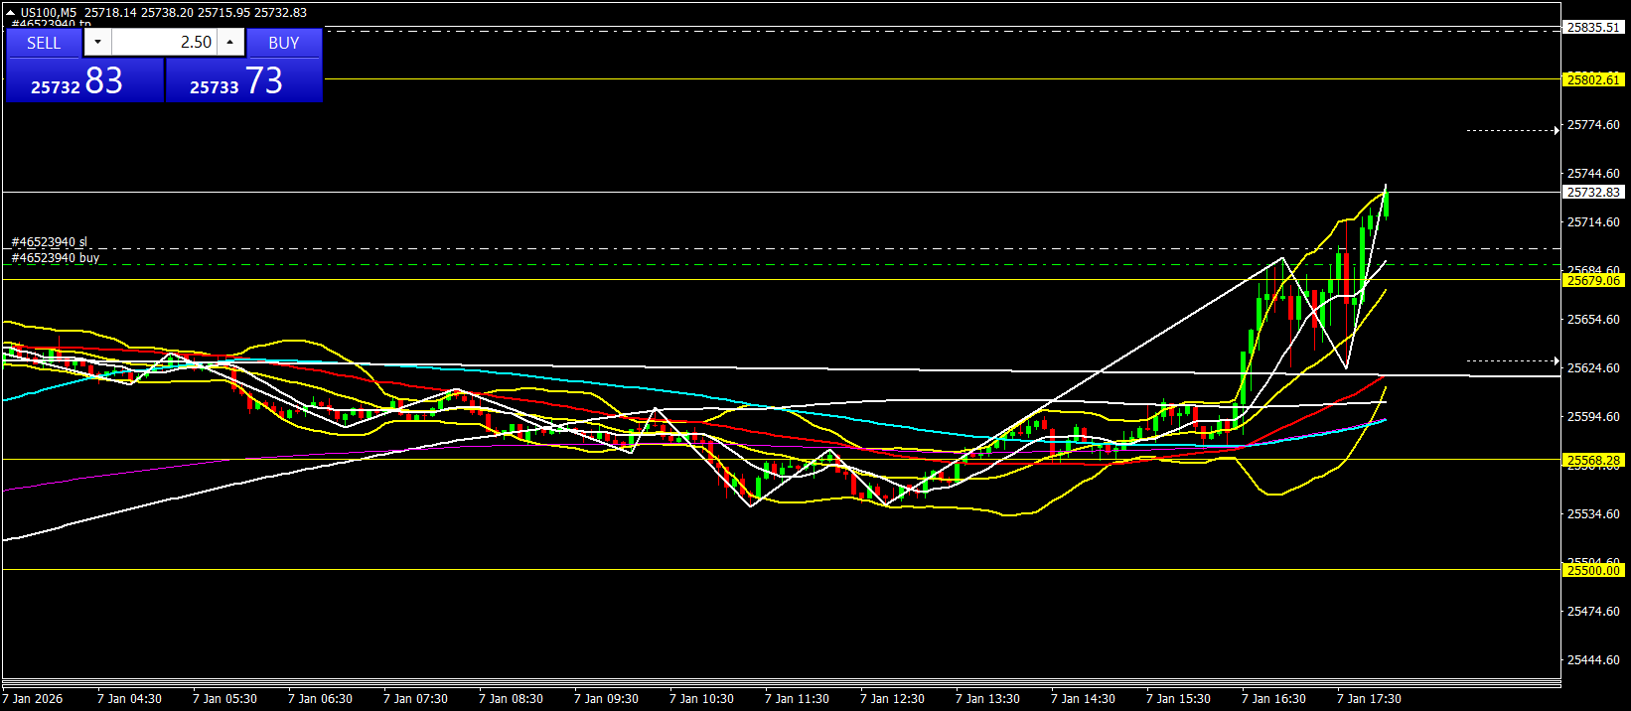Click the 7 Jan 12:30 time label
This screenshot has height=711, width=1631.
point(892,699)
